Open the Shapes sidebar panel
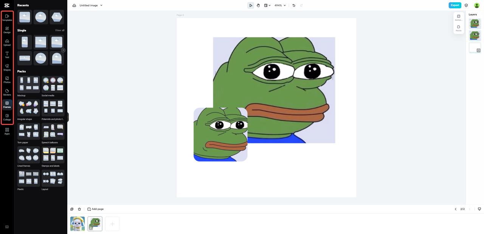 [x=7, y=67]
